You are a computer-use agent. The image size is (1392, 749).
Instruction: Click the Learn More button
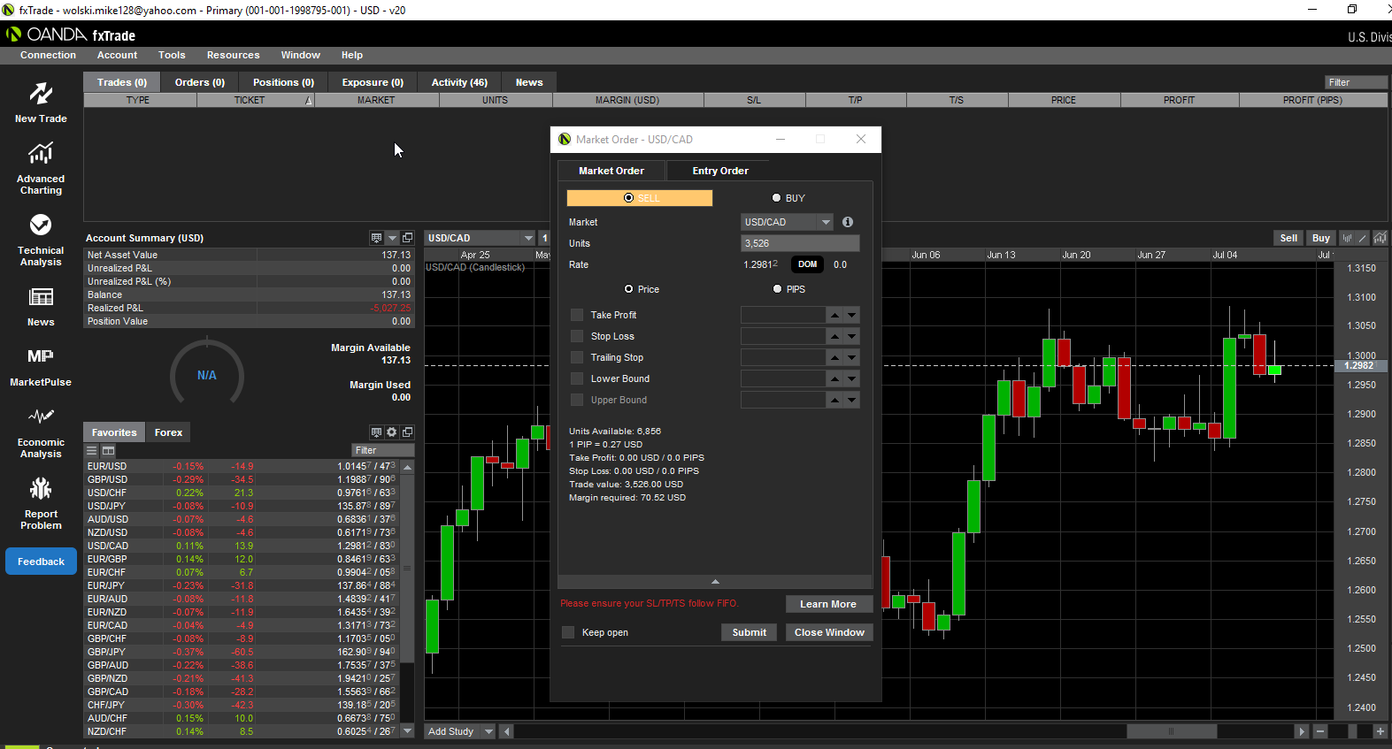[827, 604]
